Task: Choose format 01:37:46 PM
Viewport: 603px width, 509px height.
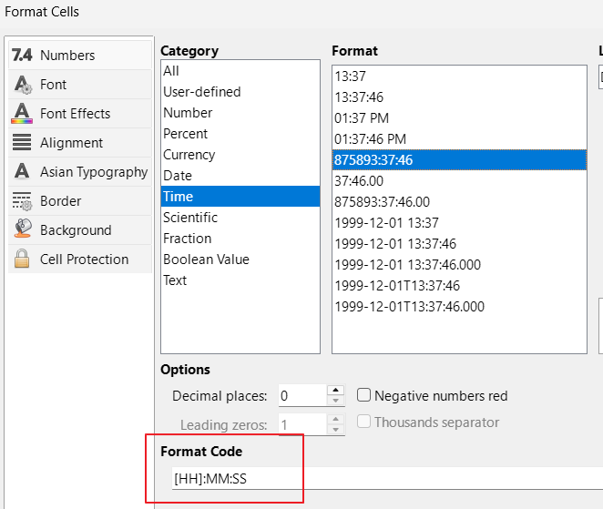Action: 459,139
